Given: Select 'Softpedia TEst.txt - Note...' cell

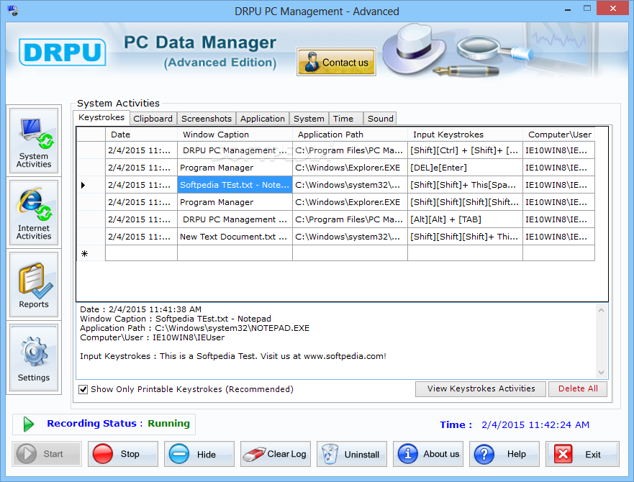Looking at the screenshot, I should click(x=235, y=185).
